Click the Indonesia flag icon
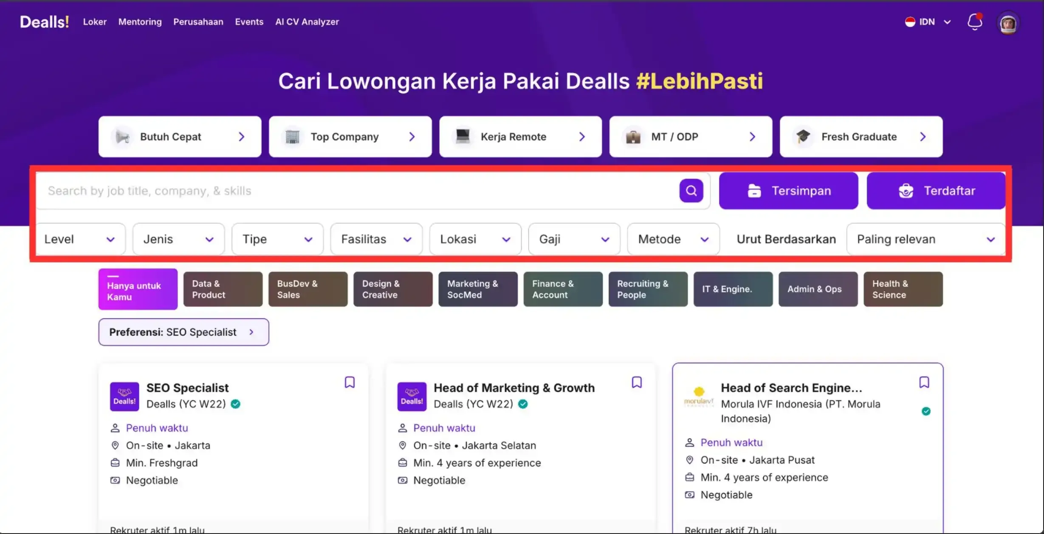The image size is (1044, 534). 910,22
